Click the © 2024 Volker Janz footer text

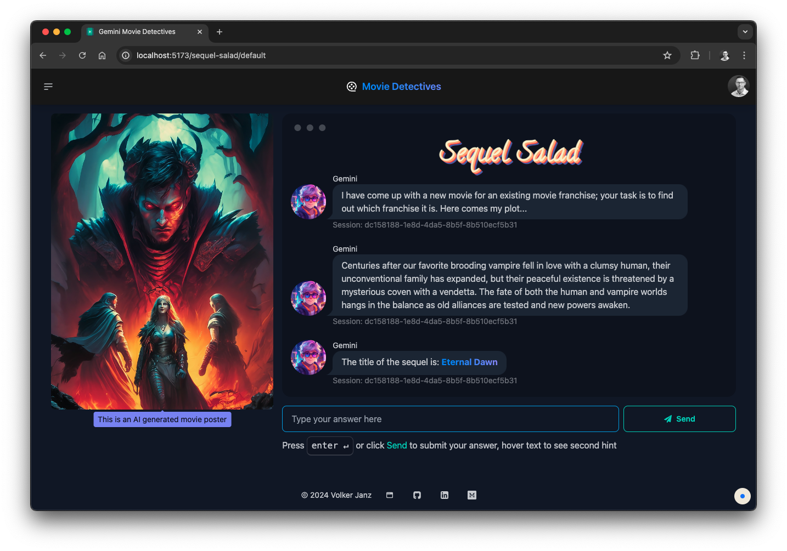pyautogui.click(x=336, y=495)
